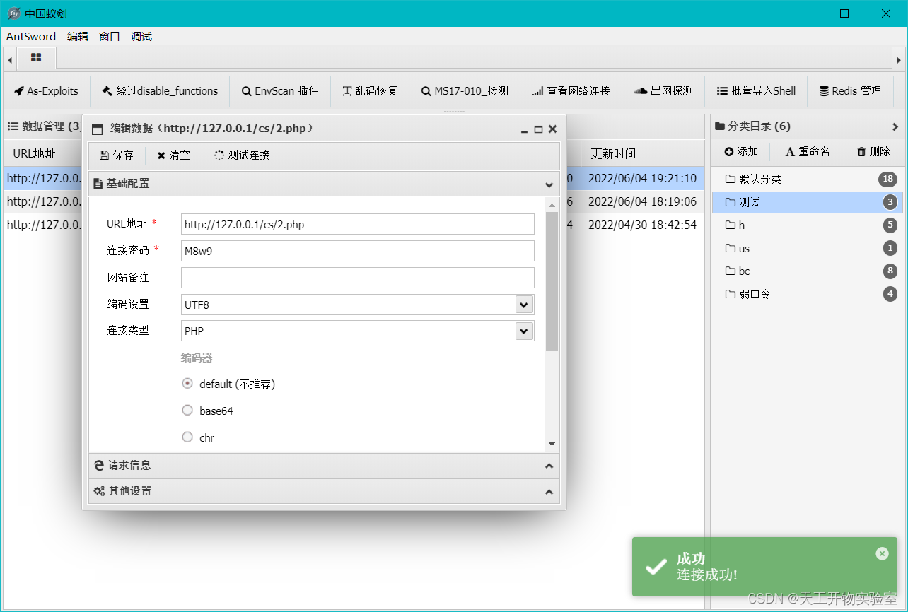Image resolution: width=908 pixels, height=612 pixels.
Task: Delete the category with 删除
Action: tap(873, 152)
